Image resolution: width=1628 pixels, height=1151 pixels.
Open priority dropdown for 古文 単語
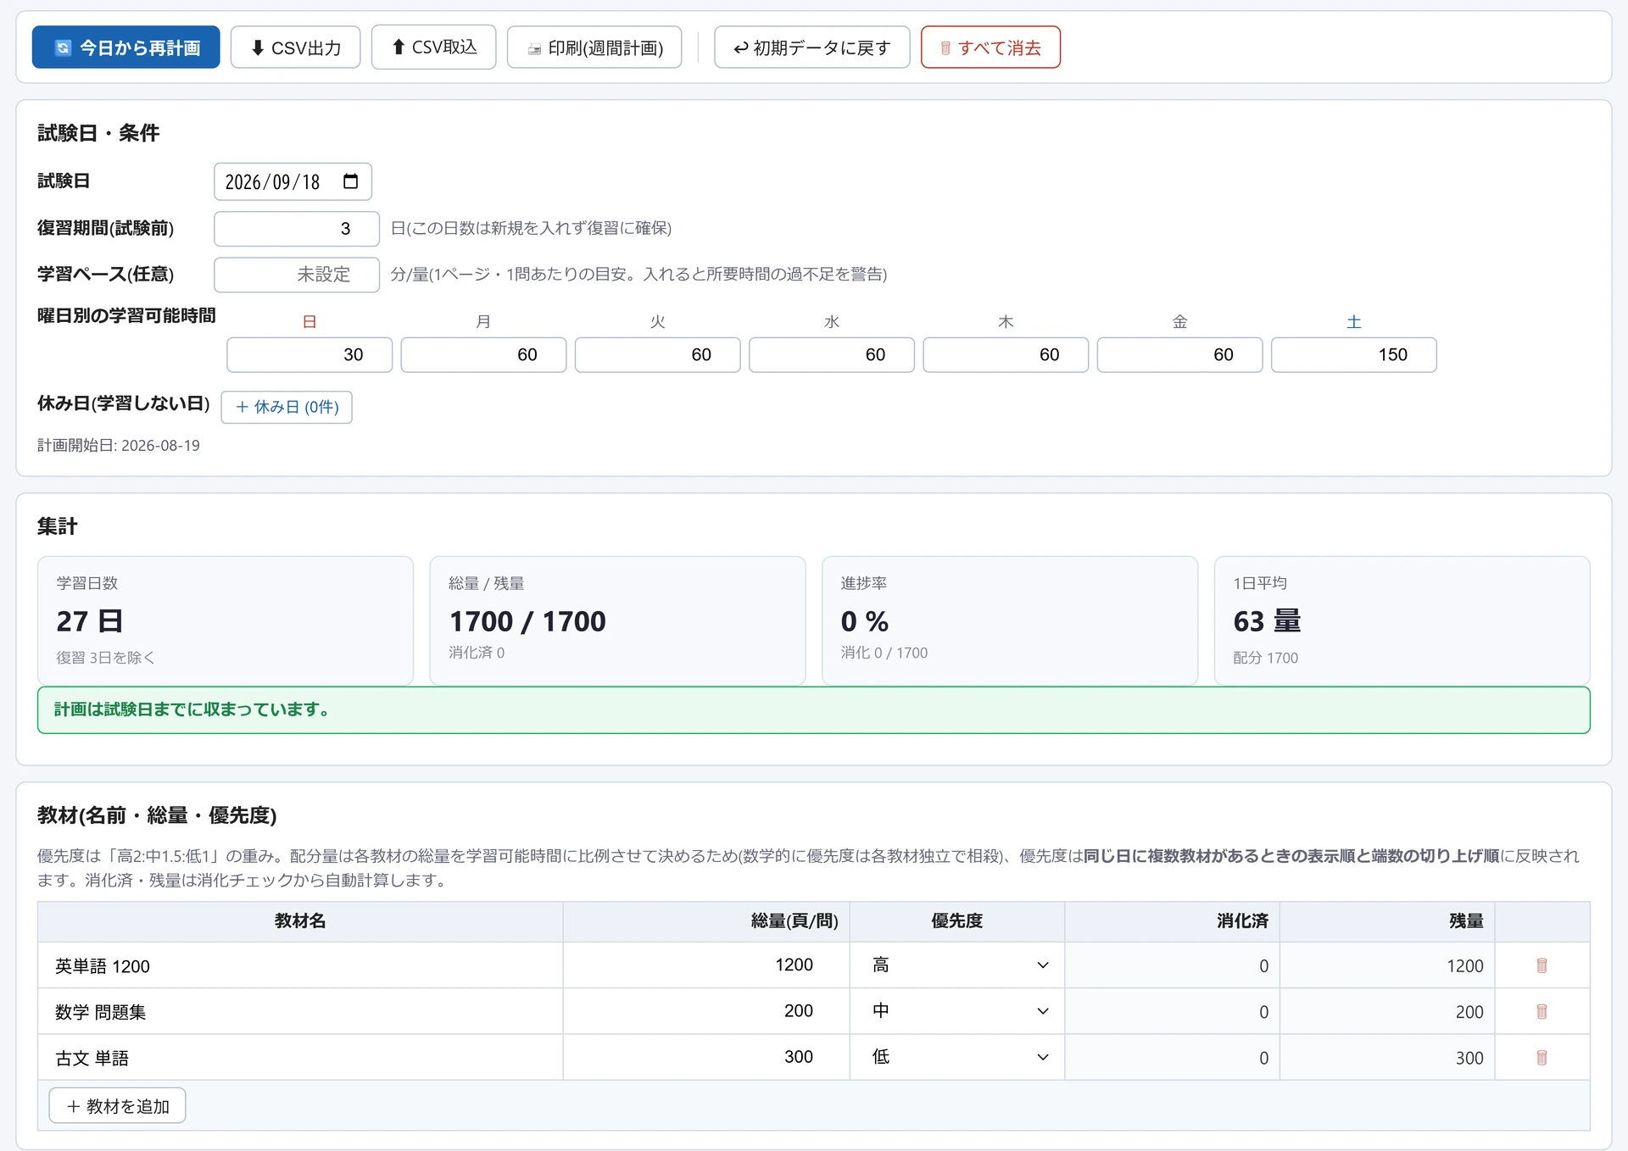[957, 1057]
